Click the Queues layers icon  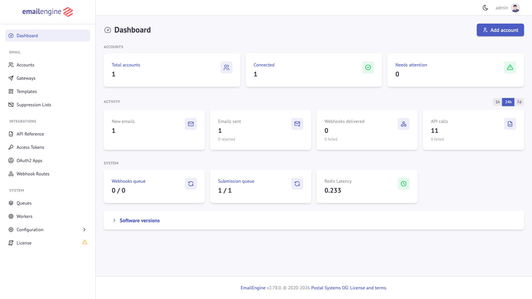(x=11, y=203)
